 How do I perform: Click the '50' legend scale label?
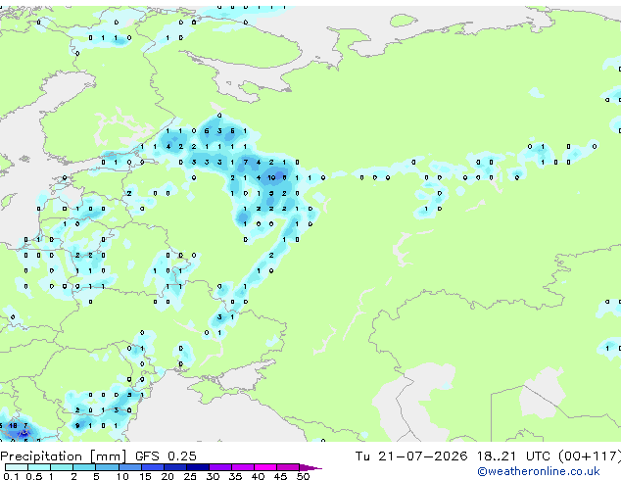(x=303, y=476)
